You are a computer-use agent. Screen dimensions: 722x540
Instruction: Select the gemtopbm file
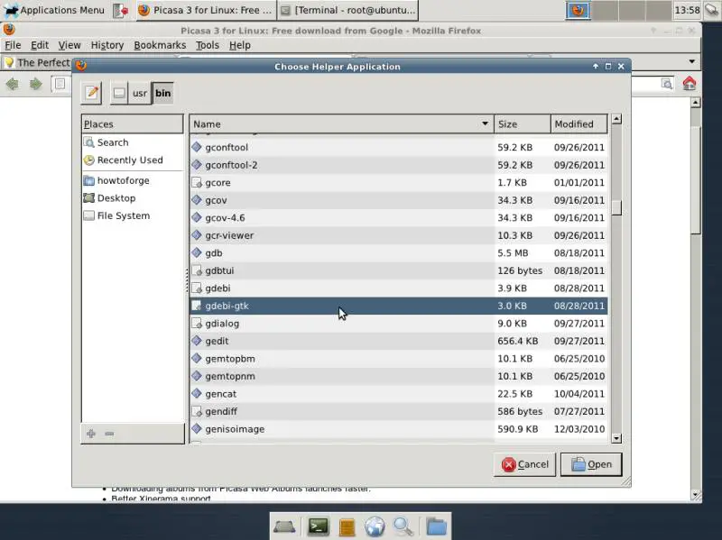[x=398, y=359]
